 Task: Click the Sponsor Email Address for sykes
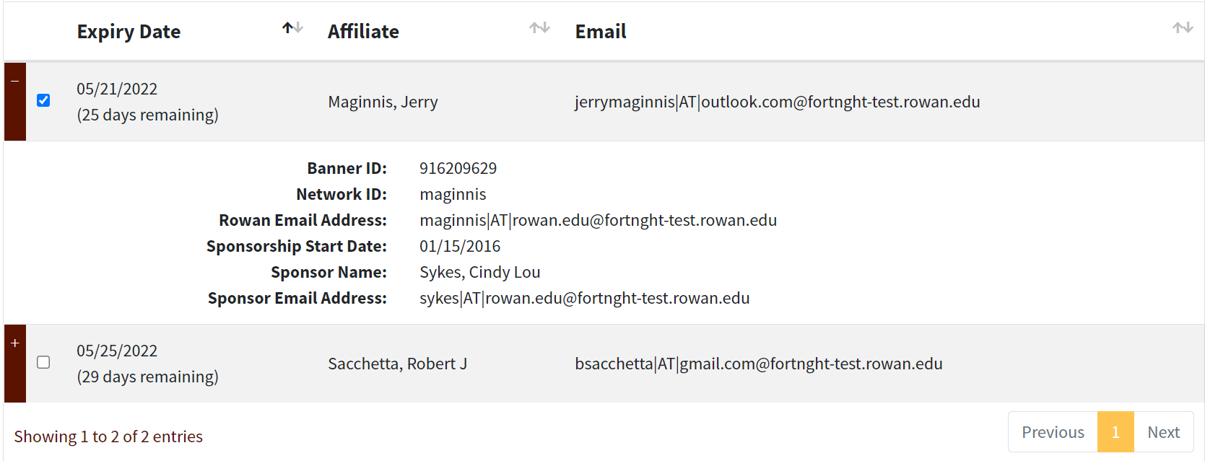(584, 298)
